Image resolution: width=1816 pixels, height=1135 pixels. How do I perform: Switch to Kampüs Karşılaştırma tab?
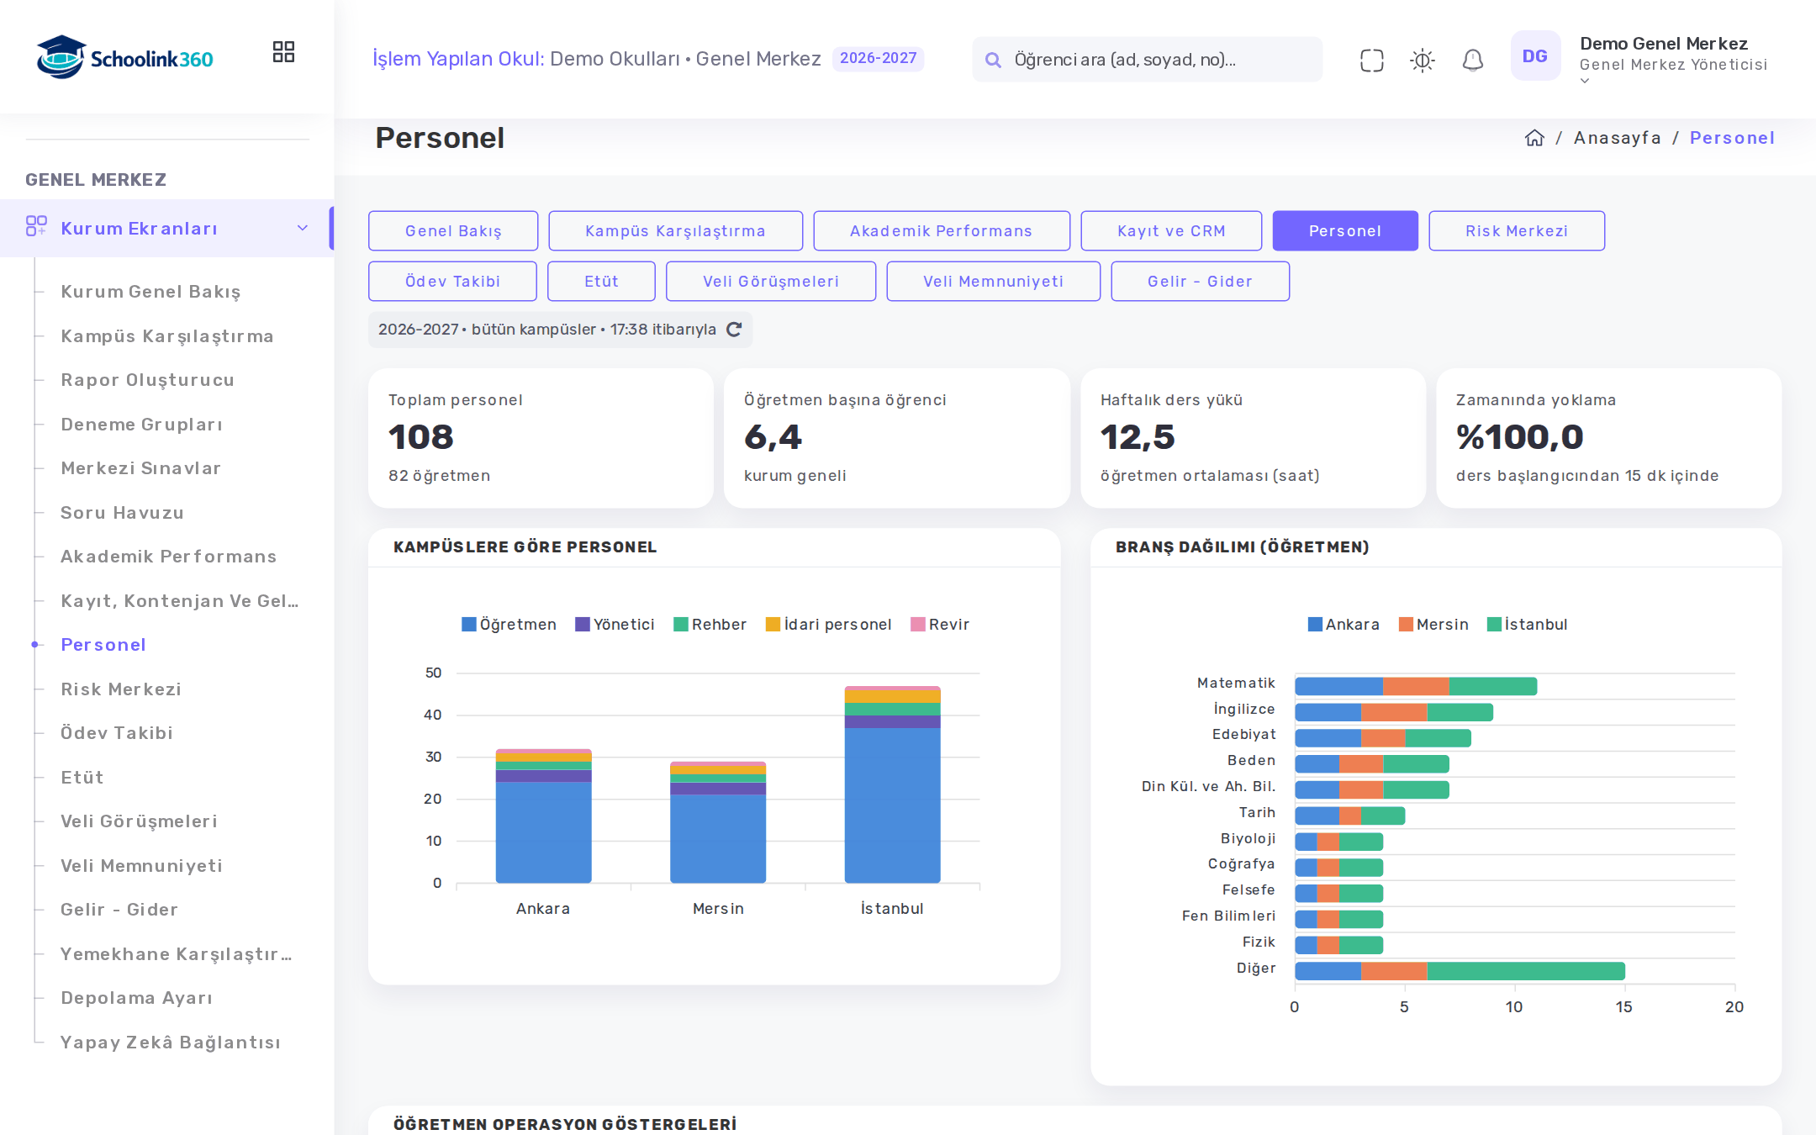[675, 230]
